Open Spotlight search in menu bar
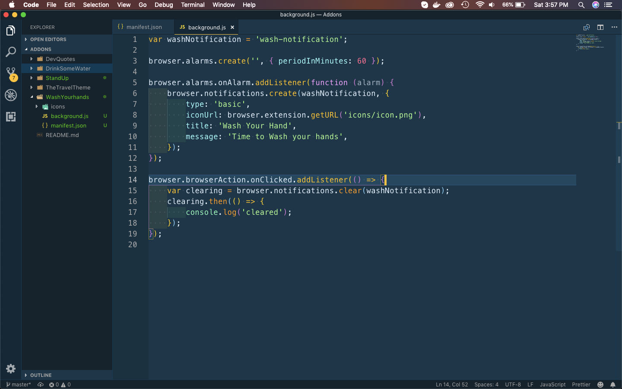Screen dimensions: 622x389 (x=581, y=5)
